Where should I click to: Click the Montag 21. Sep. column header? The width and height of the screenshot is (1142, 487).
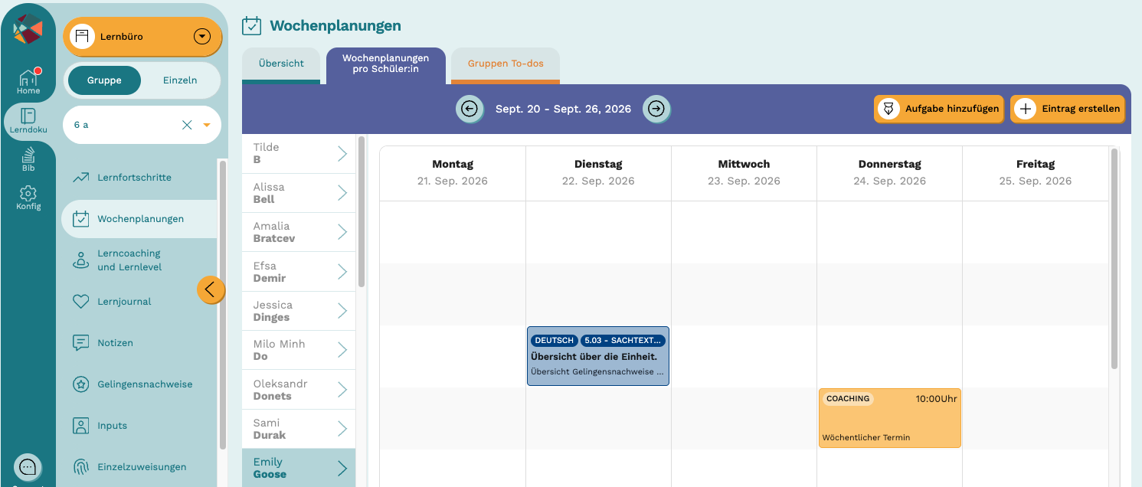point(453,173)
